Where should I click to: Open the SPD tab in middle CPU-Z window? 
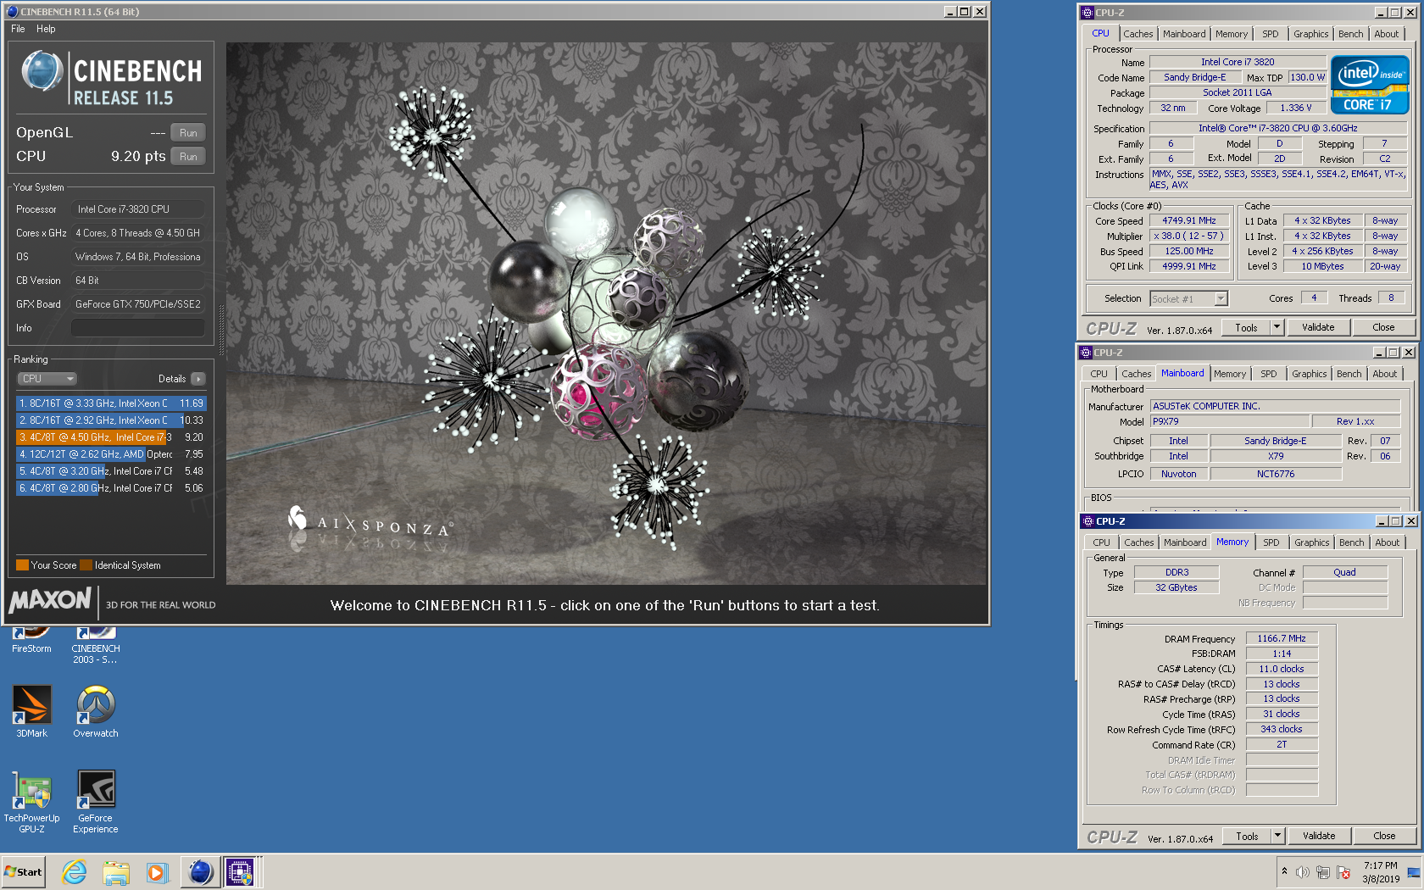coord(1268,374)
